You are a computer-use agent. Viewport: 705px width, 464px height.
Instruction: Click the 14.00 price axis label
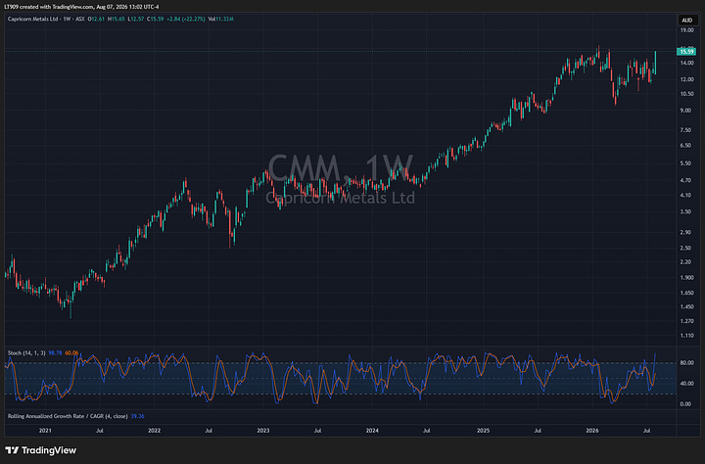click(686, 63)
